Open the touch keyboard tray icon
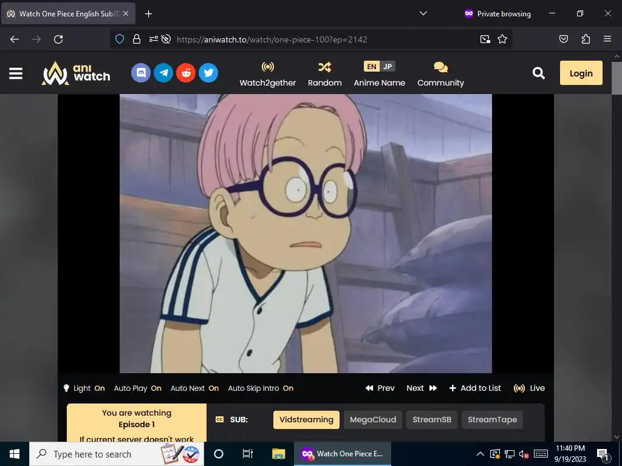Image resolution: width=622 pixels, height=466 pixels. click(541, 454)
